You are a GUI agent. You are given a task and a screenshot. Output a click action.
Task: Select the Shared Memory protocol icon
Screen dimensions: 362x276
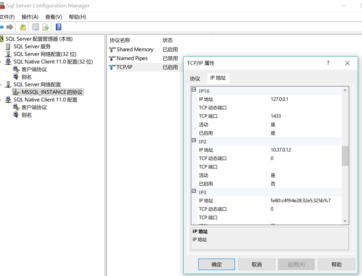tap(111, 49)
